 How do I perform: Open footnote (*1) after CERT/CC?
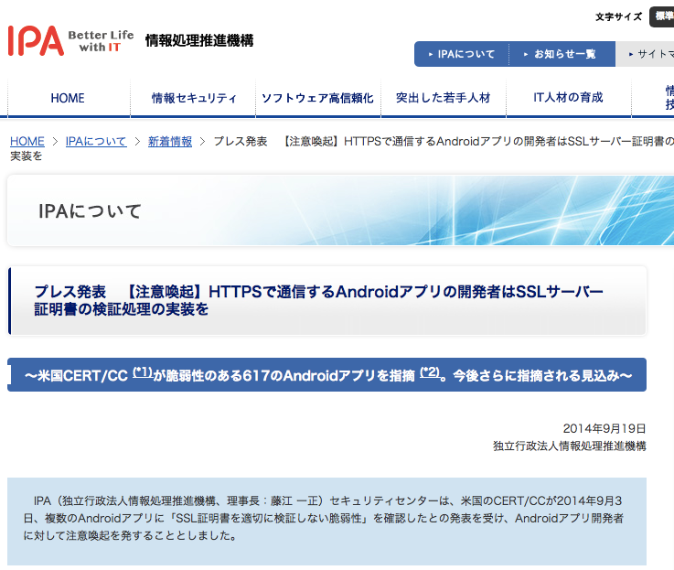(143, 372)
